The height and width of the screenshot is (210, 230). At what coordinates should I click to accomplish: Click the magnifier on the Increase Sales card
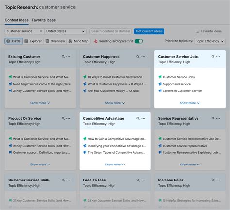click(x=213, y=180)
